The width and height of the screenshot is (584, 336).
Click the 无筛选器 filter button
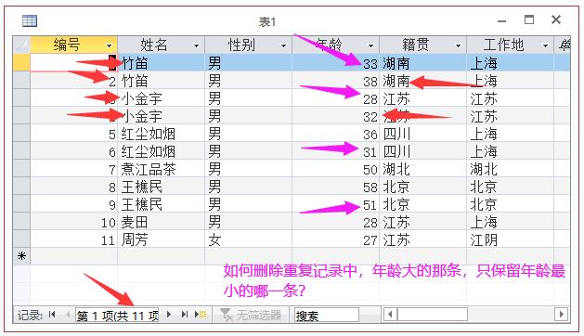point(251,316)
